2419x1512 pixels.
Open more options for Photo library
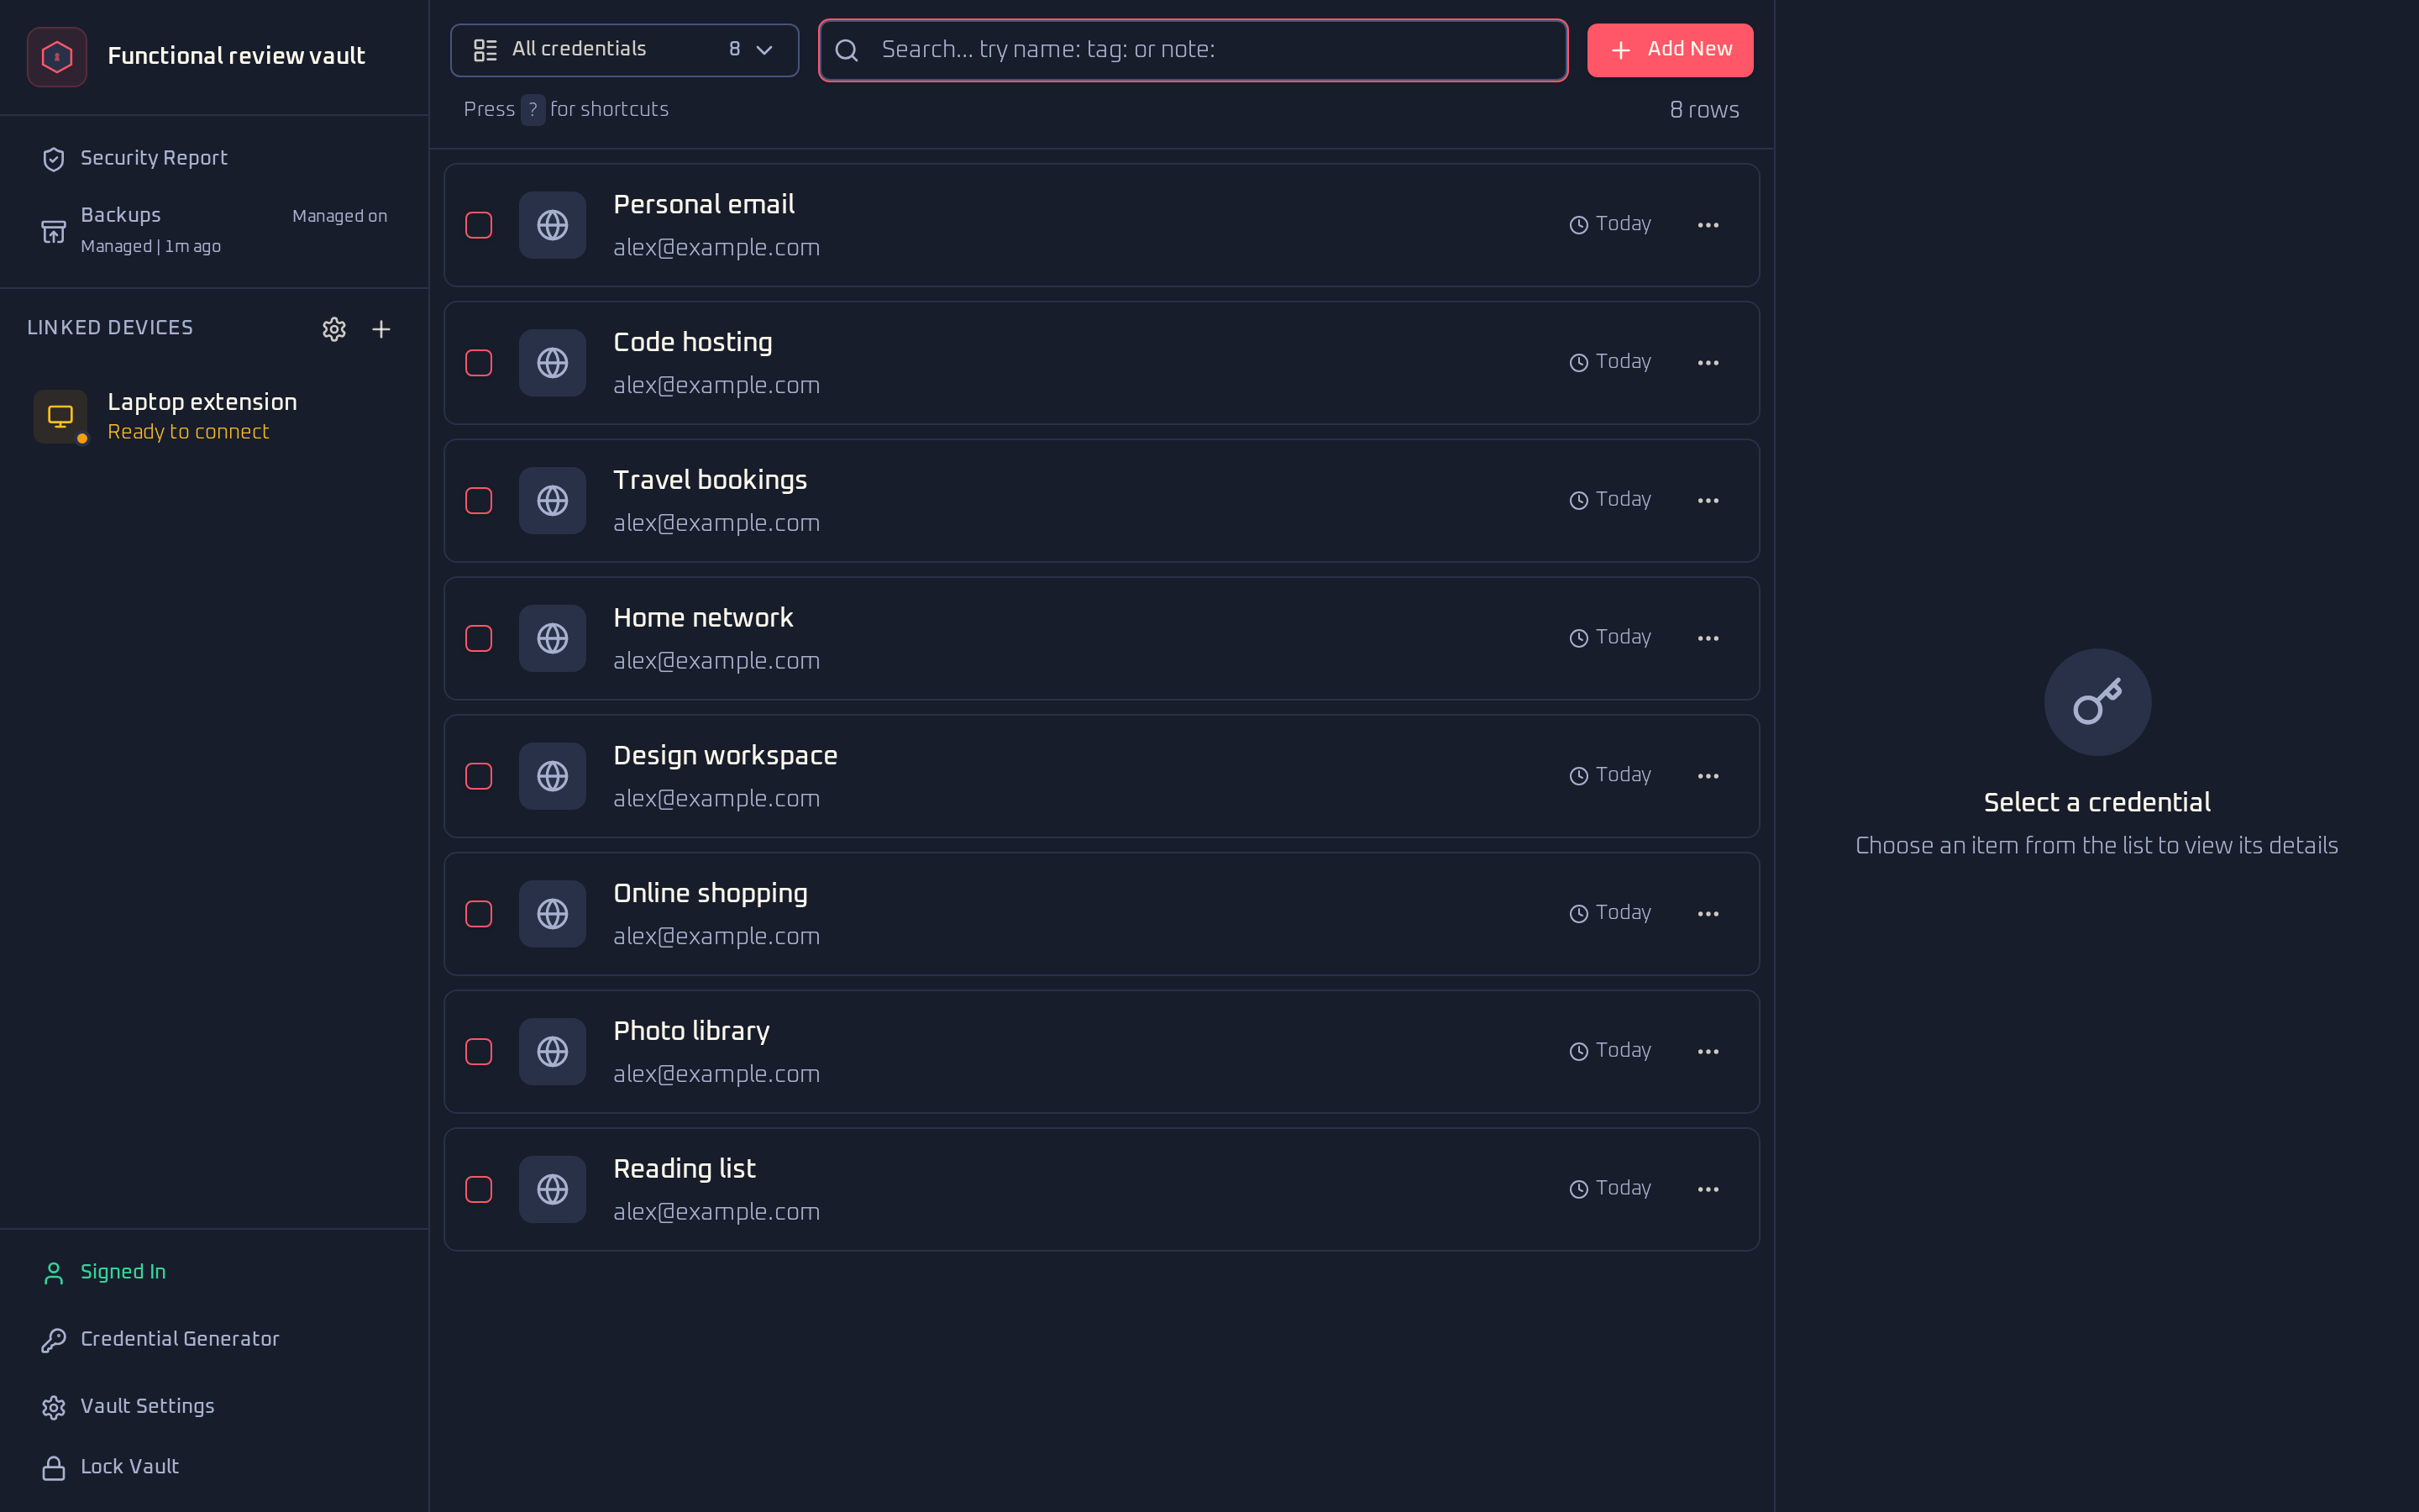coord(1708,1052)
